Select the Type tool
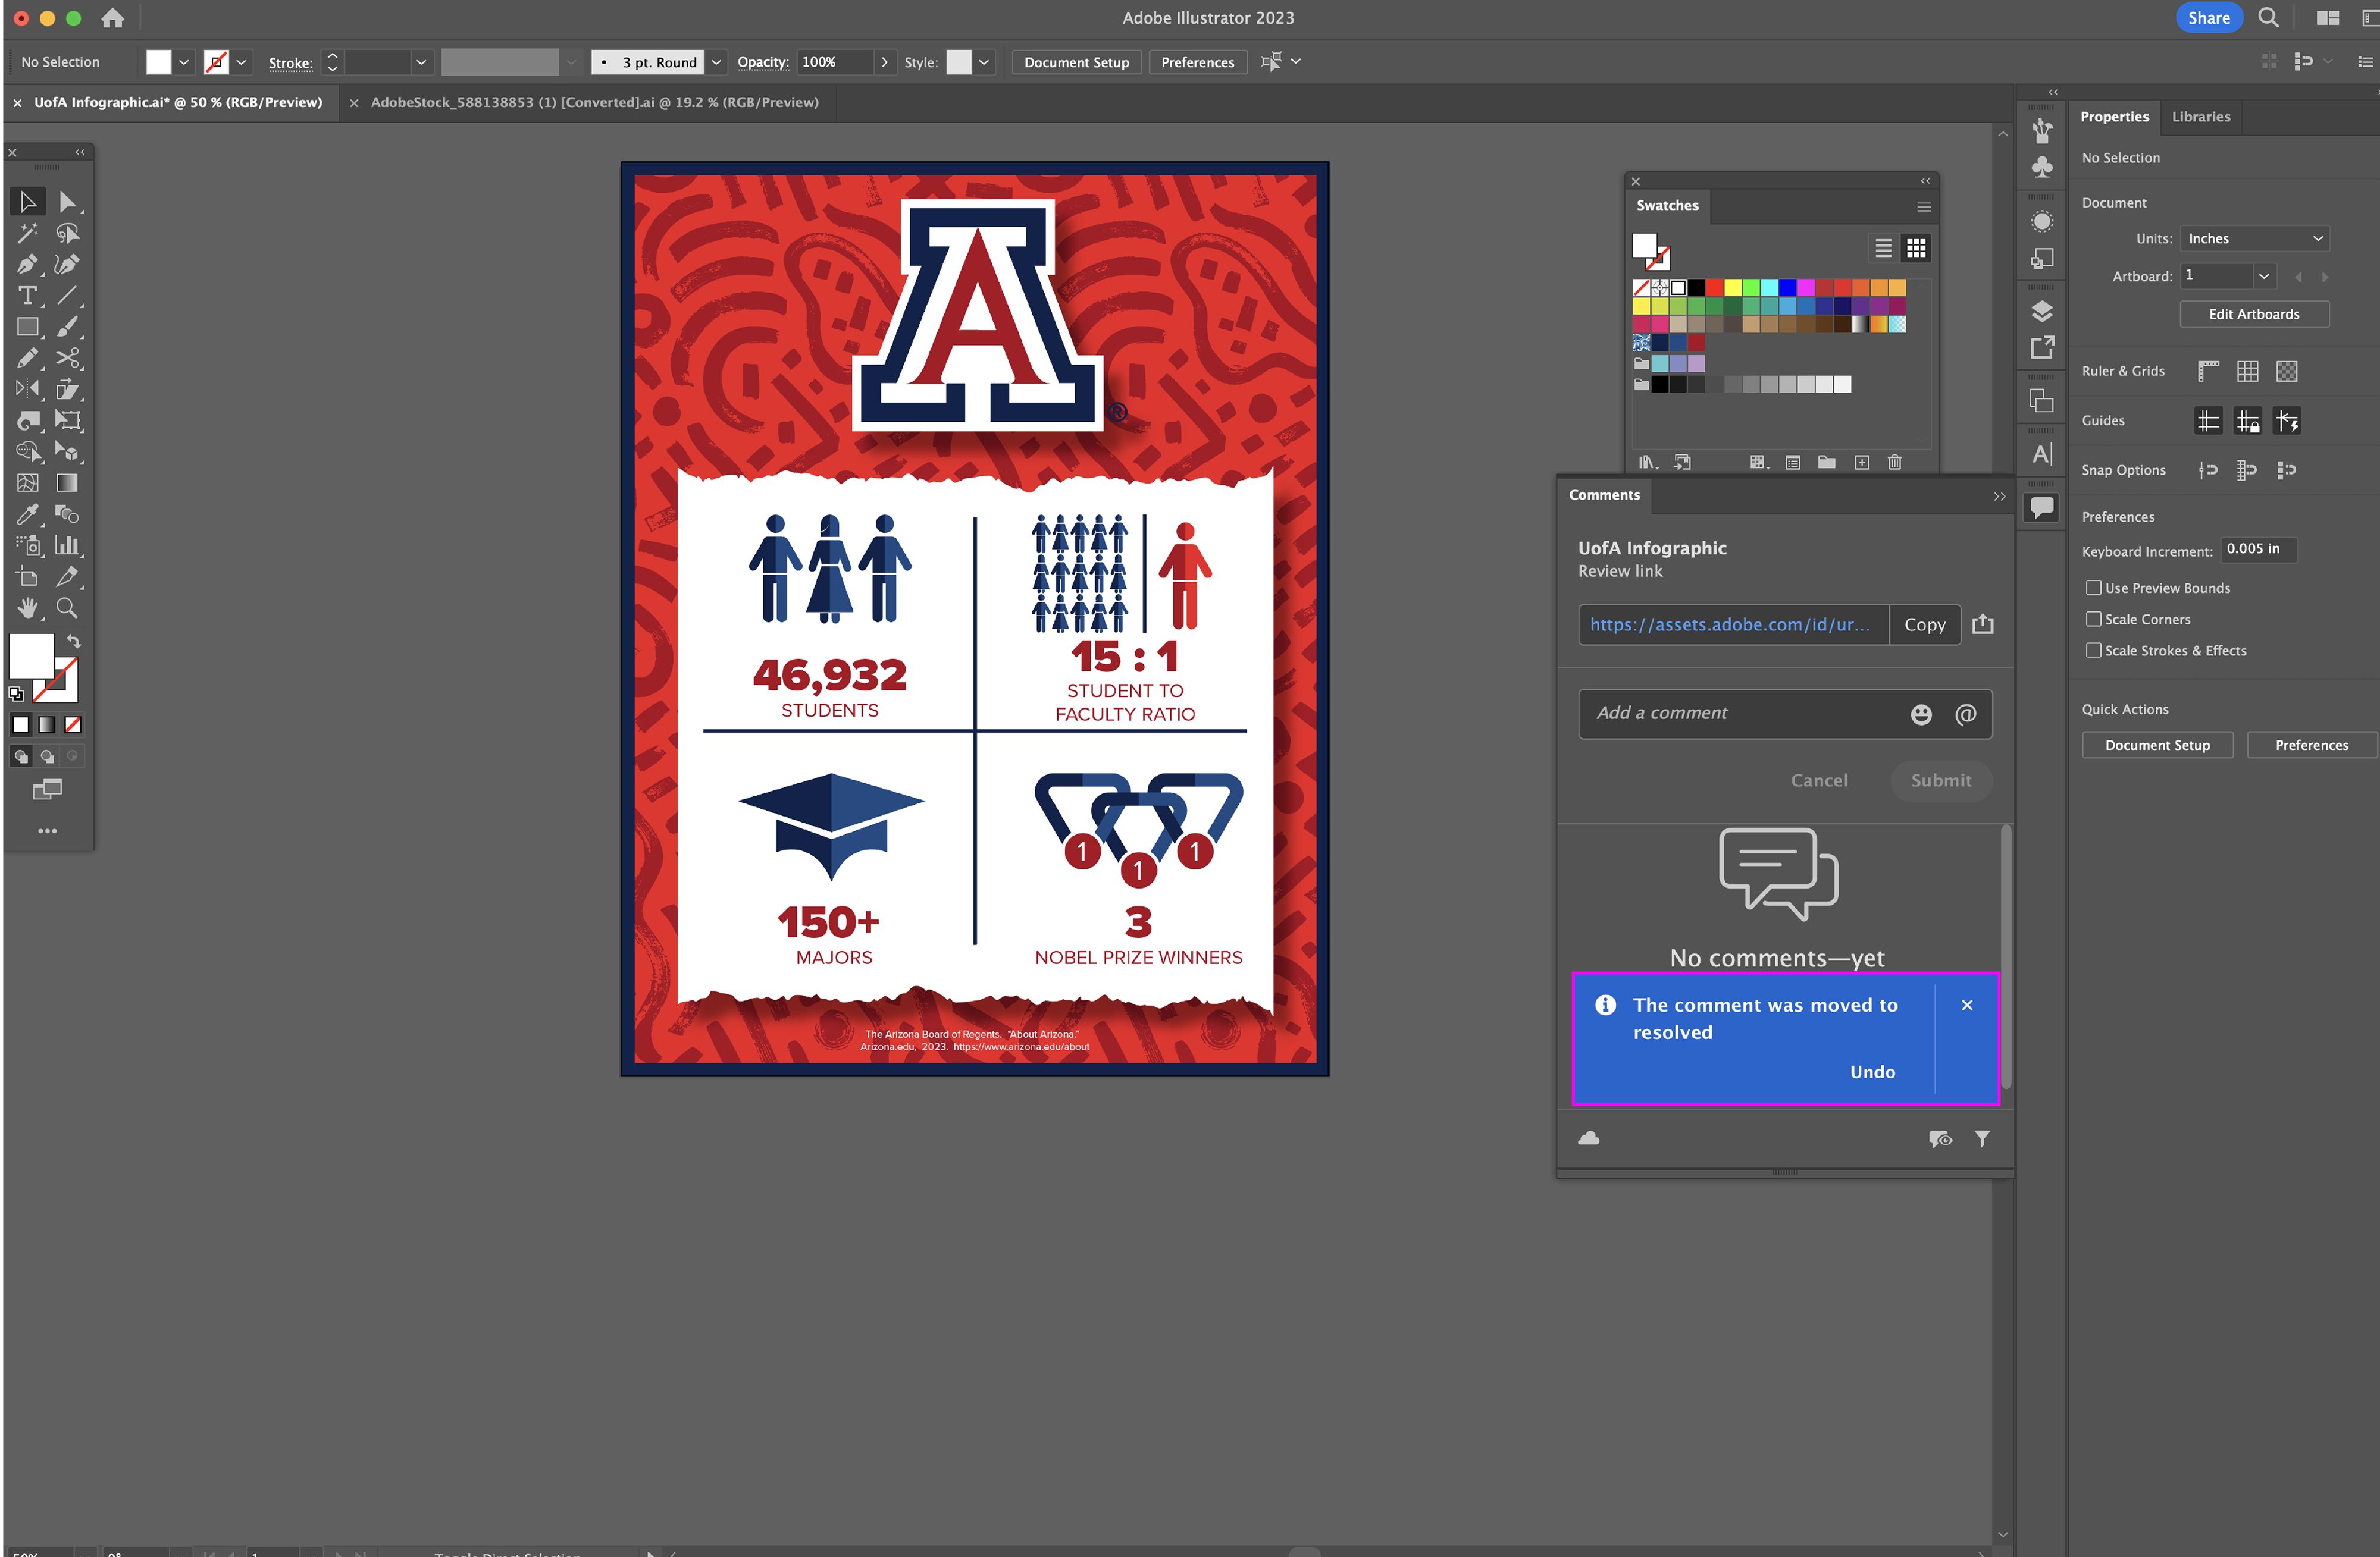This screenshot has width=2380, height=1557. click(x=27, y=296)
